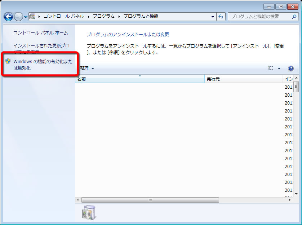Image resolution: width=302 pixels, height=225 pixels.
Task: Refresh the address bar view
Action: (x=221, y=17)
